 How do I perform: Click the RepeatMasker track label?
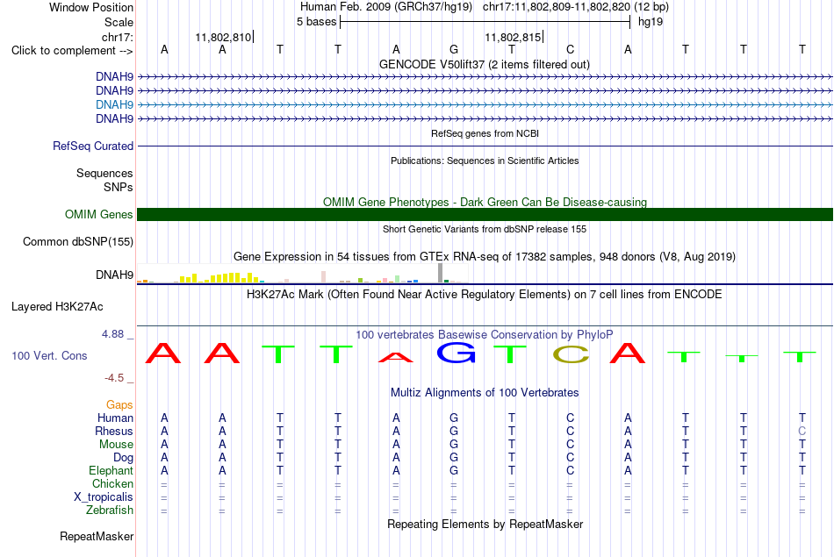[97, 536]
